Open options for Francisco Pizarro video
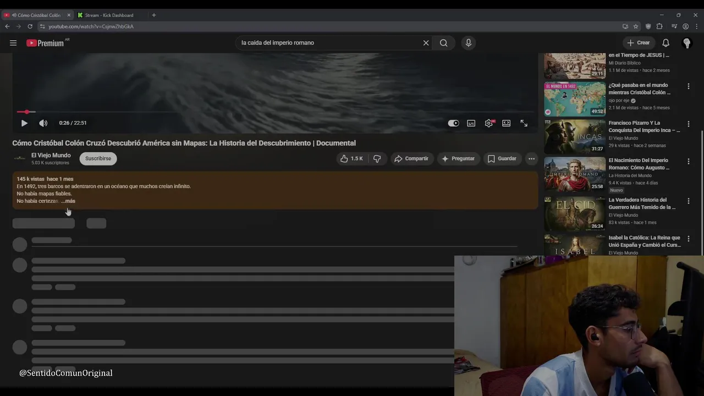The image size is (704, 396). 688,124
